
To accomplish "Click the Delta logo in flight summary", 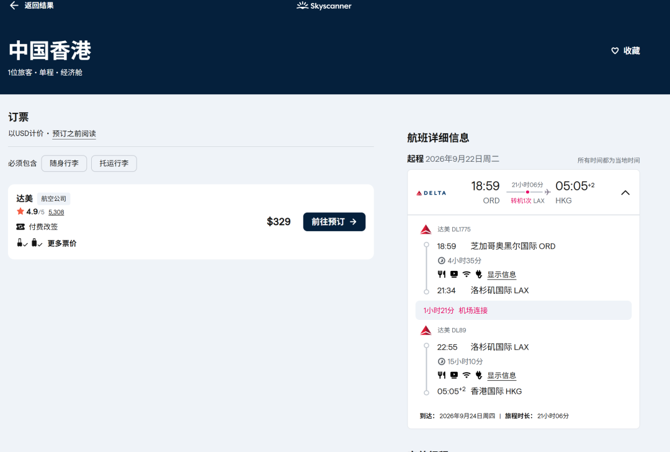I will [x=431, y=193].
